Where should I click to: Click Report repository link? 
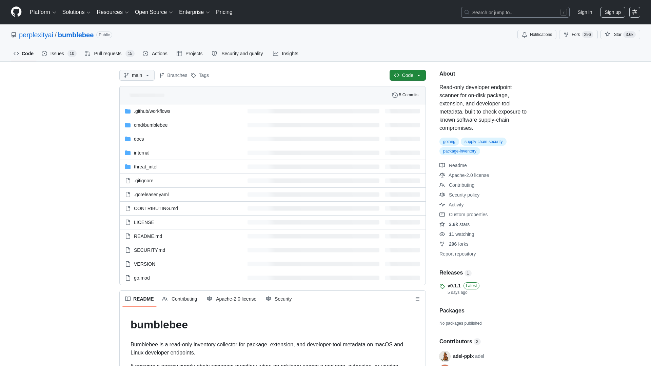coord(457,254)
